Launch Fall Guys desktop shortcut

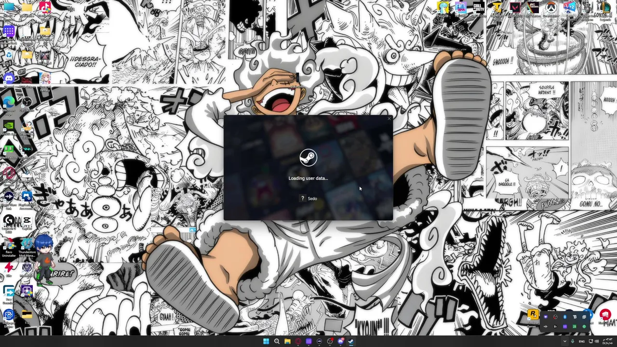click(460, 9)
